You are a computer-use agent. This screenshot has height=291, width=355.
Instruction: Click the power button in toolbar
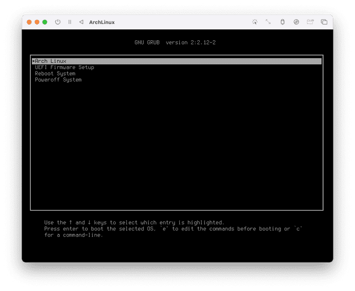58,22
